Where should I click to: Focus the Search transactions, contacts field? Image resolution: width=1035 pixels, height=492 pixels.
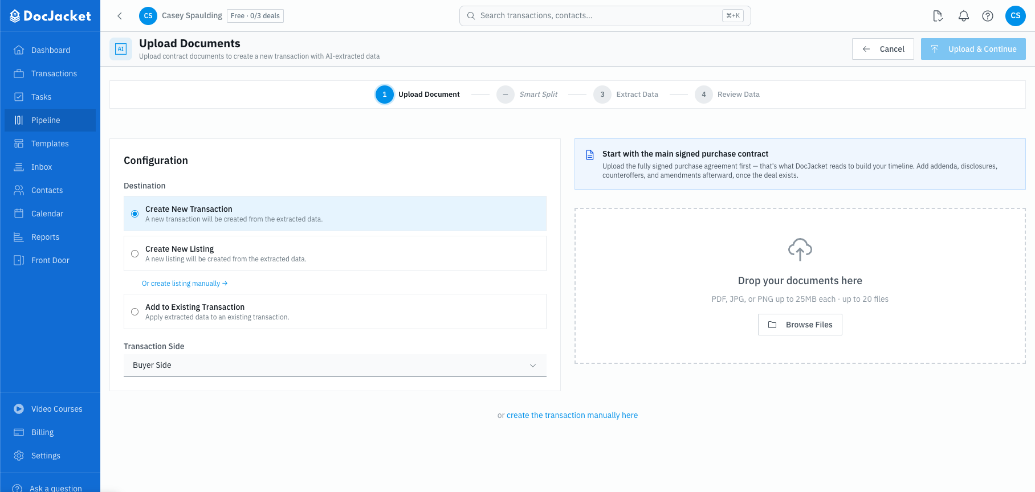click(605, 16)
